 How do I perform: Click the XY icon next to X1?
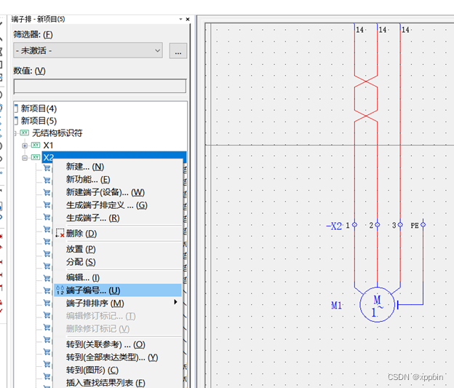point(36,146)
